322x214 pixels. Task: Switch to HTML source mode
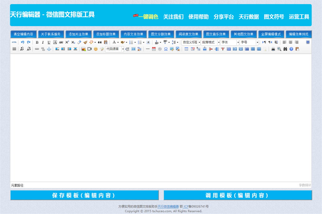14,42
